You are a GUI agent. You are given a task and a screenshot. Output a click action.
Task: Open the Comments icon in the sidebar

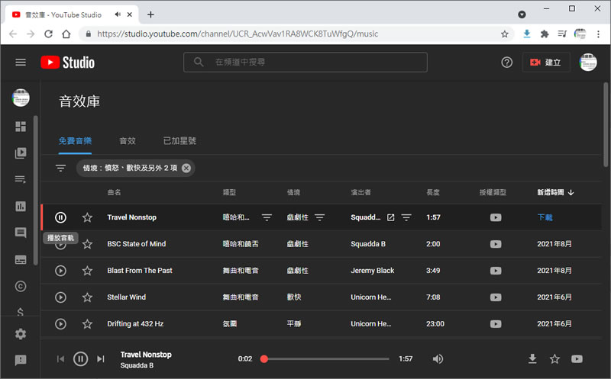pyautogui.click(x=21, y=233)
